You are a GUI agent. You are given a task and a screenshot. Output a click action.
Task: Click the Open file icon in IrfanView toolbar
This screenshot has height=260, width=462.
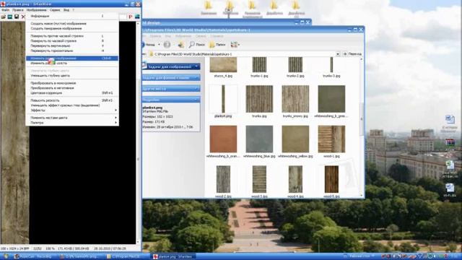click(x=4, y=17)
